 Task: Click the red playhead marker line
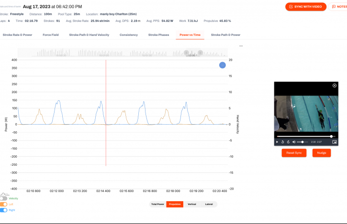(x=106, y=113)
